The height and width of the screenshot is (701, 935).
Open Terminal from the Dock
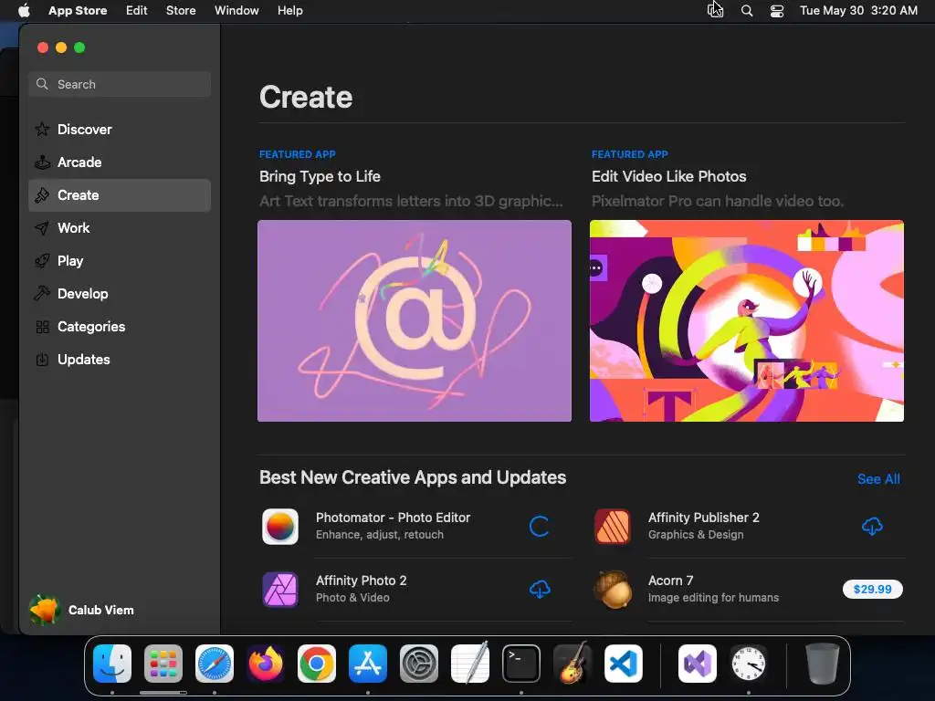(x=521, y=664)
